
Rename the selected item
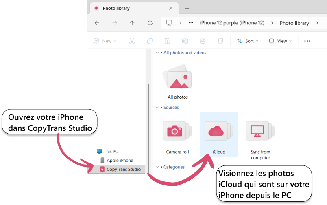point(185,41)
